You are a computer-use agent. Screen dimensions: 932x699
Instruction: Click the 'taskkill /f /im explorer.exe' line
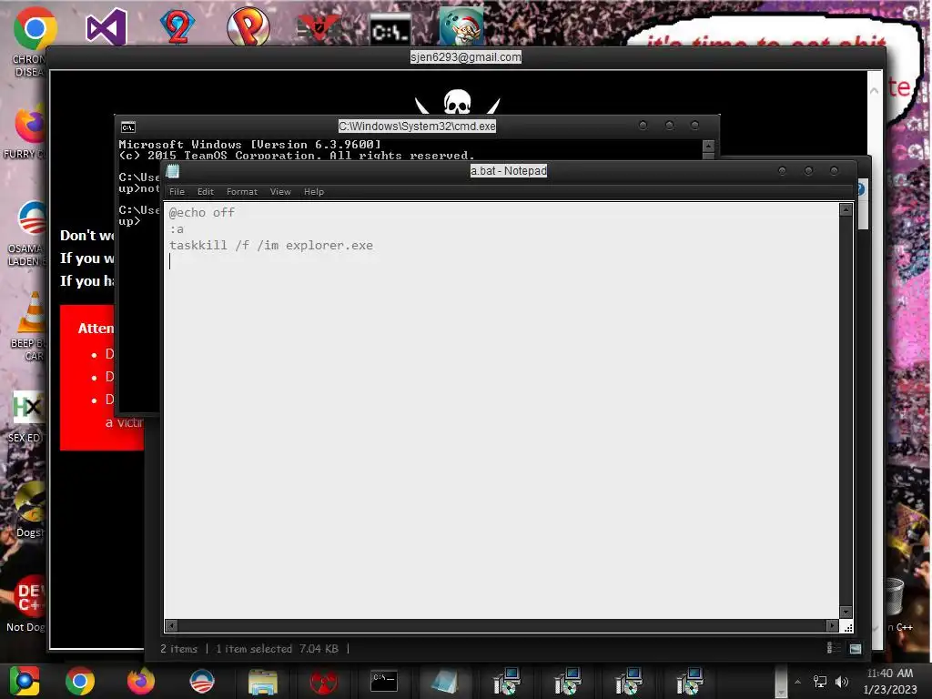(x=271, y=245)
